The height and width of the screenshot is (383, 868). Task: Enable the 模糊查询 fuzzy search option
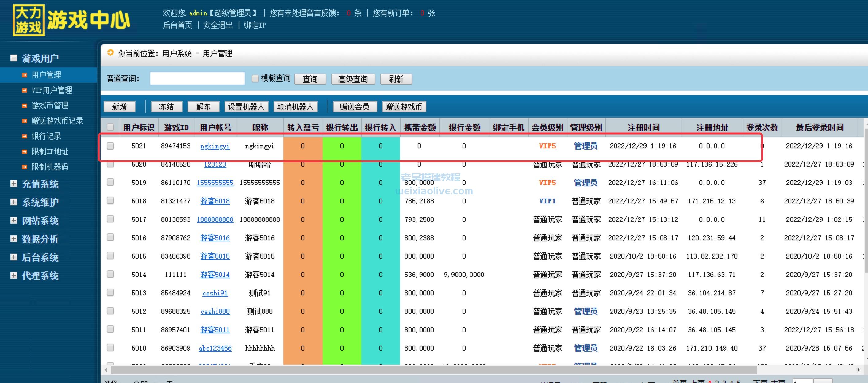point(255,78)
